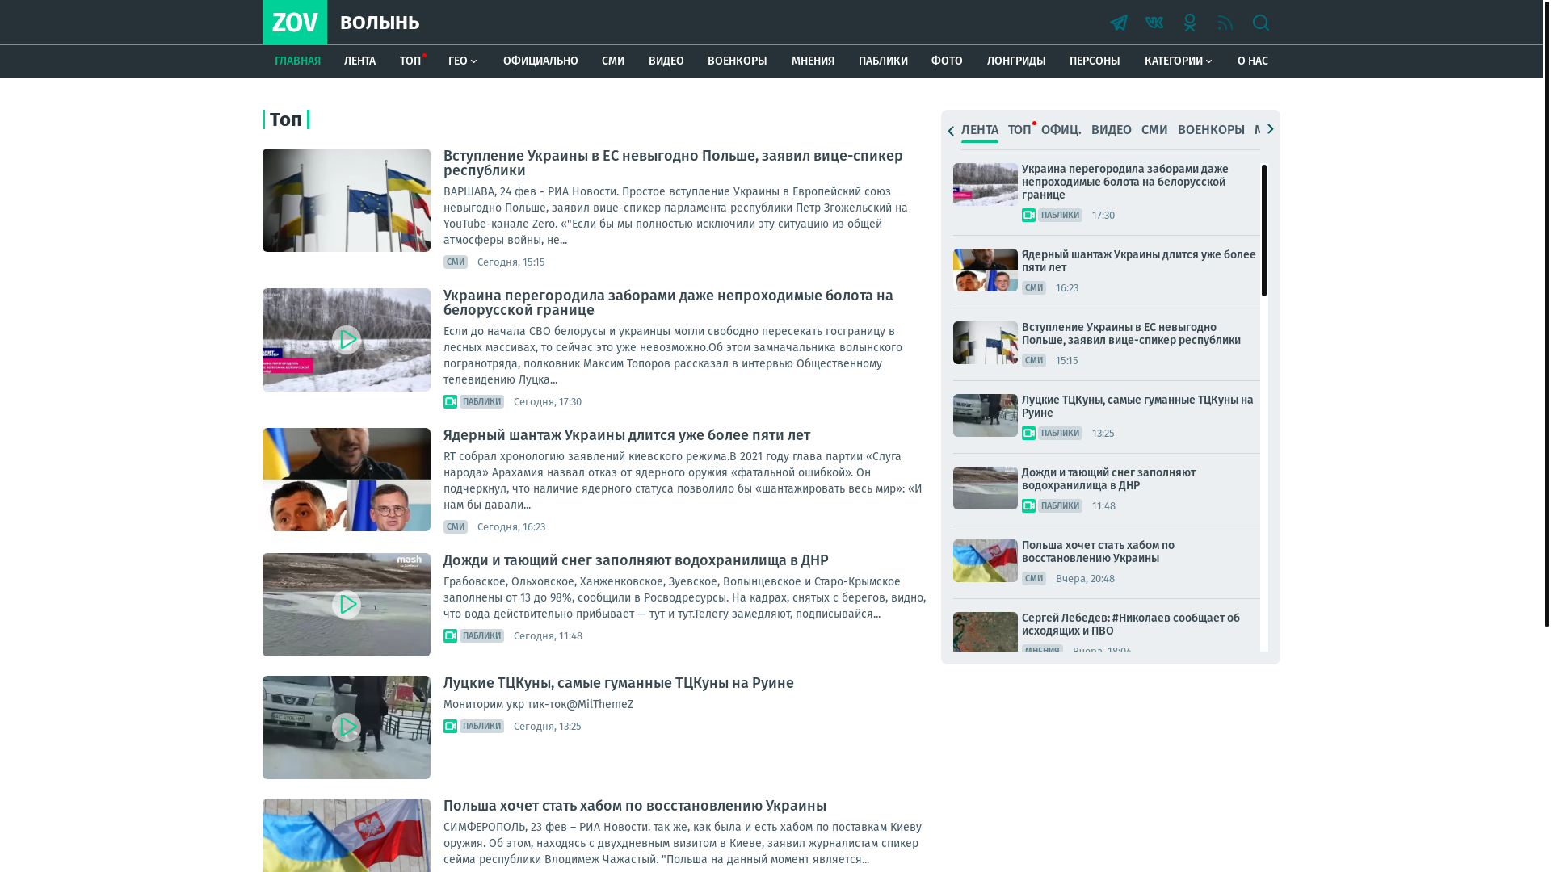This screenshot has width=1551, height=872.
Task: Click the ZOV logo
Action: tap(295, 22)
